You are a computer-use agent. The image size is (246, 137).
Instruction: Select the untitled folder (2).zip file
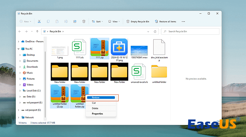60,96
